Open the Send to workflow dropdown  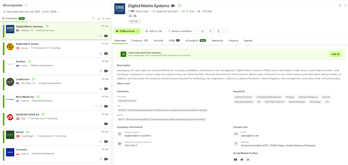point(182,31)
